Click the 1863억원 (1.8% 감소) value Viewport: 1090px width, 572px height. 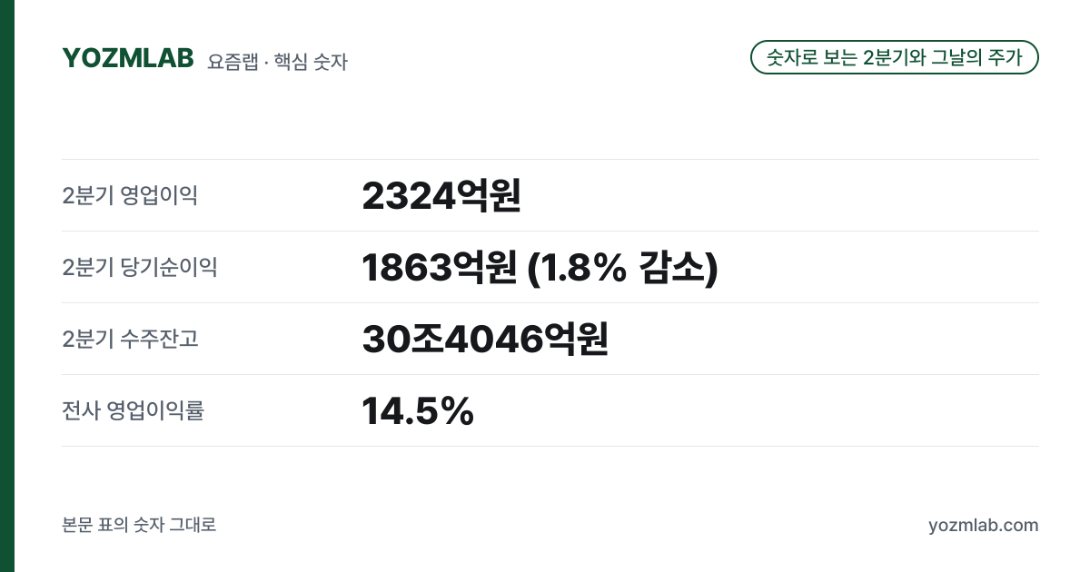(540, 267)
